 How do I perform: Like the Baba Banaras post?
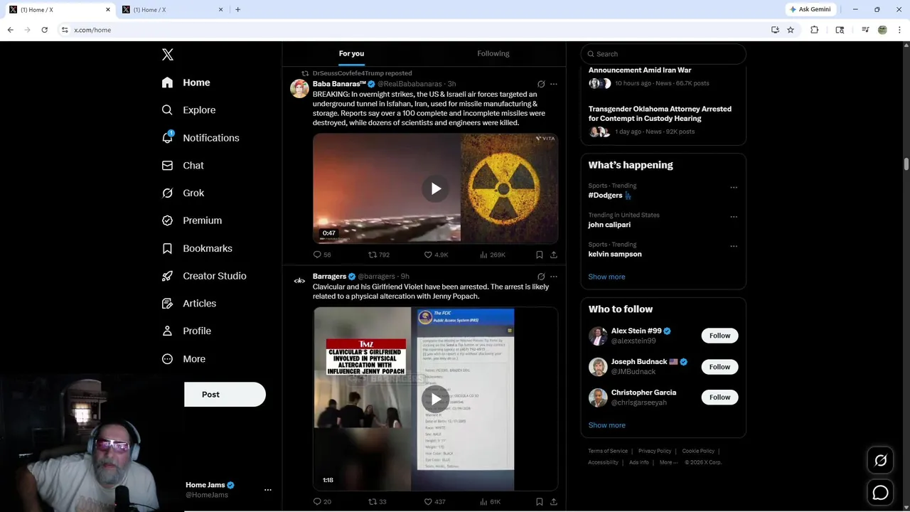coord(436,255)
